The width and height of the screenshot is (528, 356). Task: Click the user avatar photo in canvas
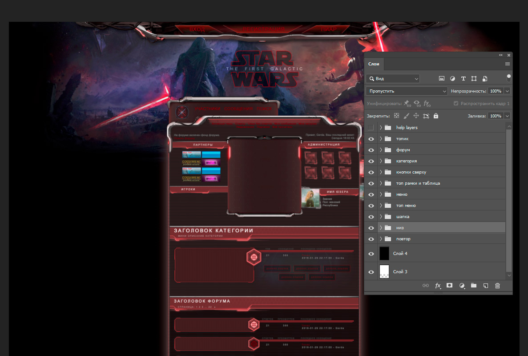click(310, 198)
